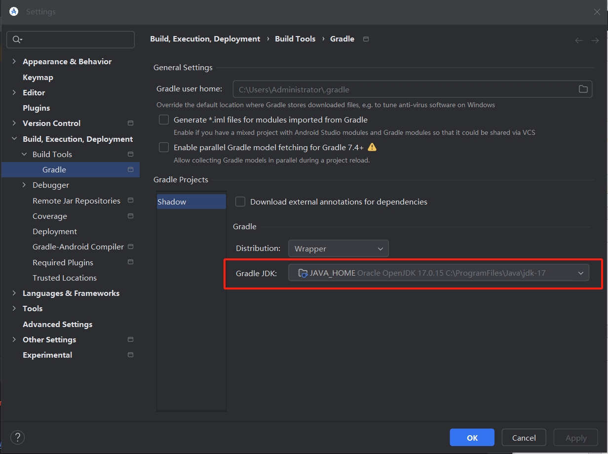608x454 pixels.
Task: Select the Shadow project in Gradle Projects
Action: pos(191,202)
